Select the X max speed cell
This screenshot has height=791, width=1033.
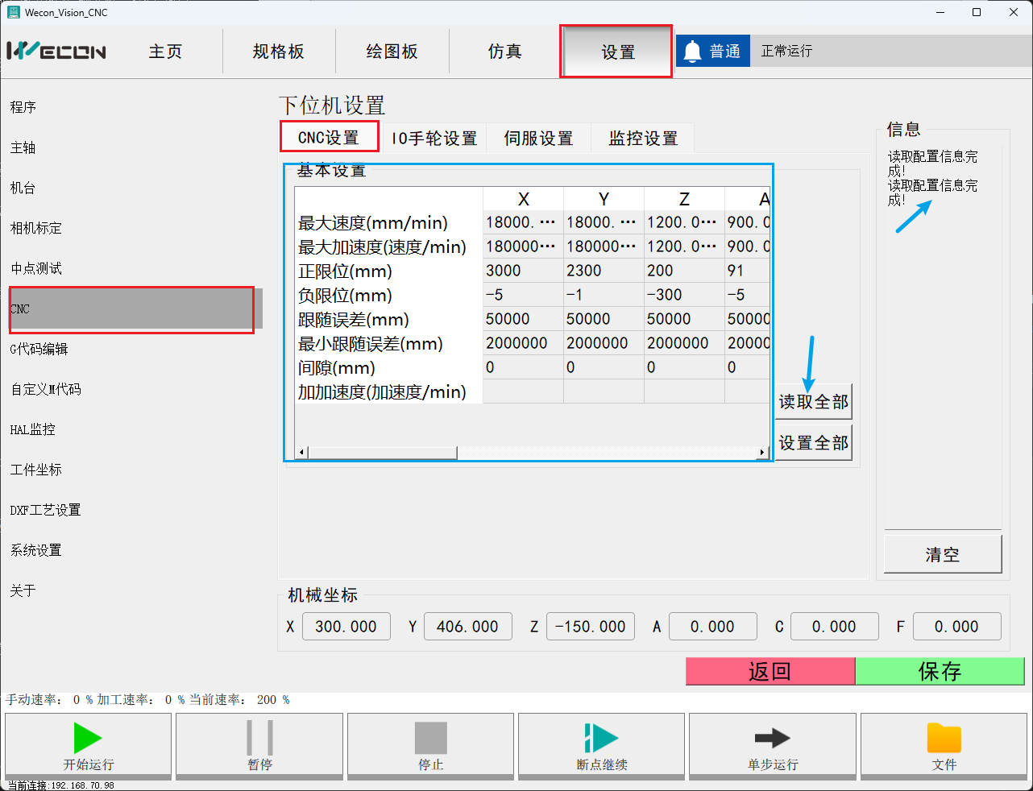pyautogui.click(x=522, y=222)
